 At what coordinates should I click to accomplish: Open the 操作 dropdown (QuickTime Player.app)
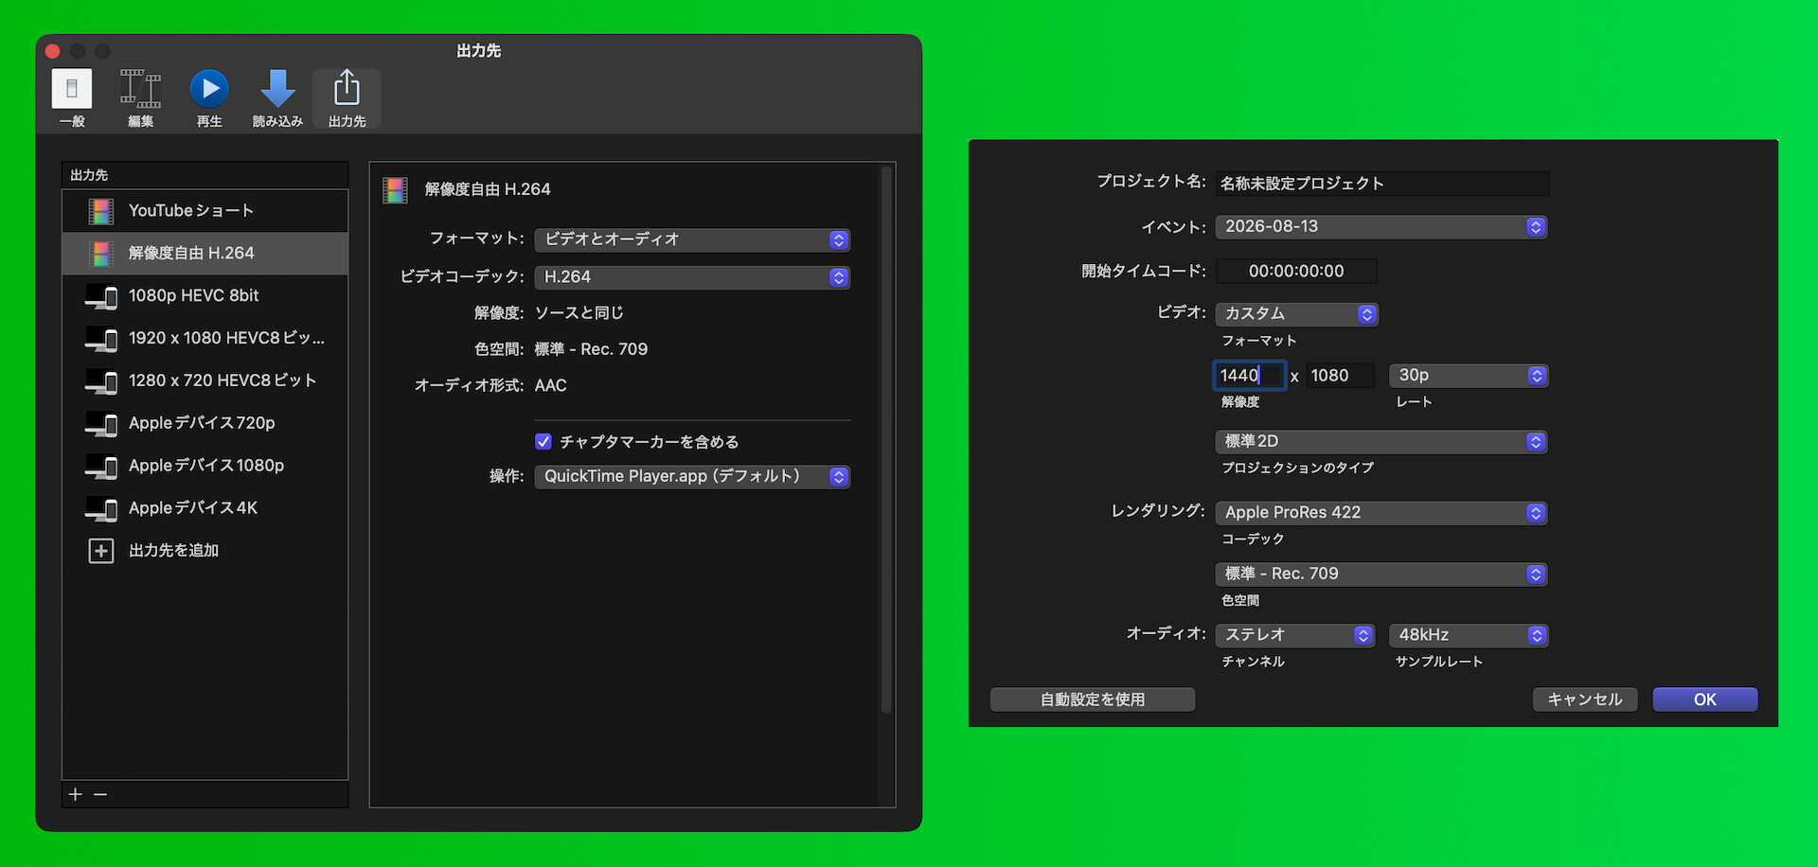coord(692,476)
